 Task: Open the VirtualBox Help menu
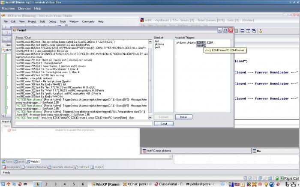point(38,9)
